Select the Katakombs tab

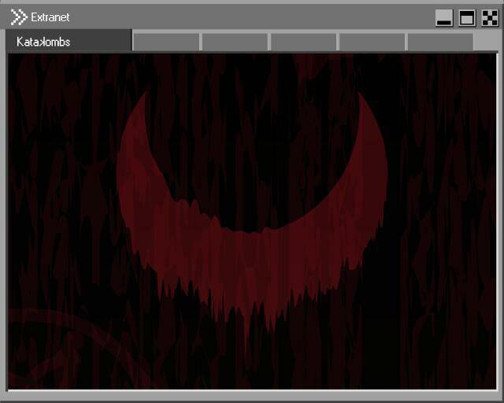pyautogui.click(x=69, y=40)
